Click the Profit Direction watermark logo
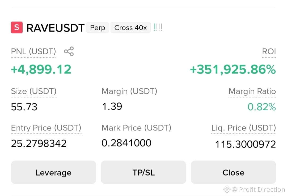The image size is (287, 196). [227, 189]
